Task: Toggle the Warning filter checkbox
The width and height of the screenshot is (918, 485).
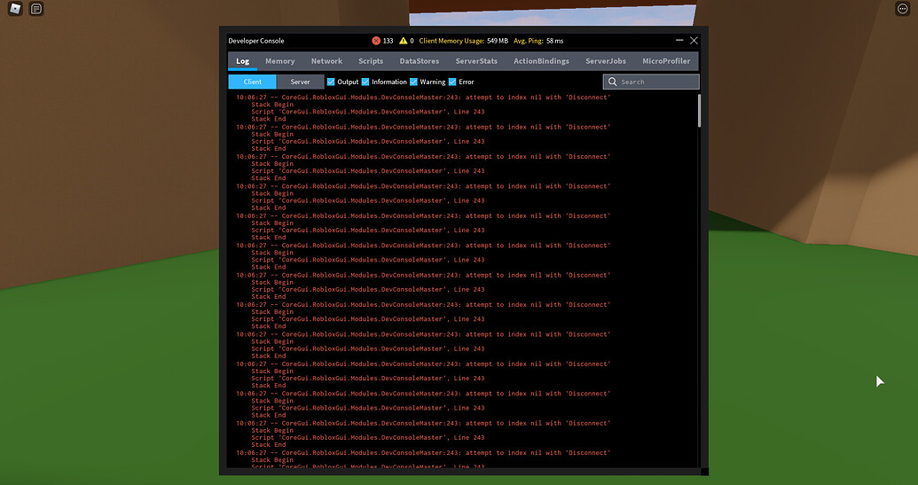Action: [x=413, y=82]
